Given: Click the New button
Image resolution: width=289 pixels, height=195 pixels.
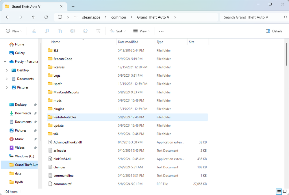Looking at the screenshot, I should click(x=14, y=31).
